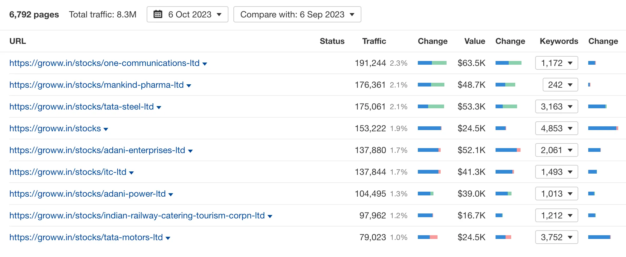Sort by the Status column header
Viewport: 626px width, 257px height.
pyautogui.click(x=332, y=41)
